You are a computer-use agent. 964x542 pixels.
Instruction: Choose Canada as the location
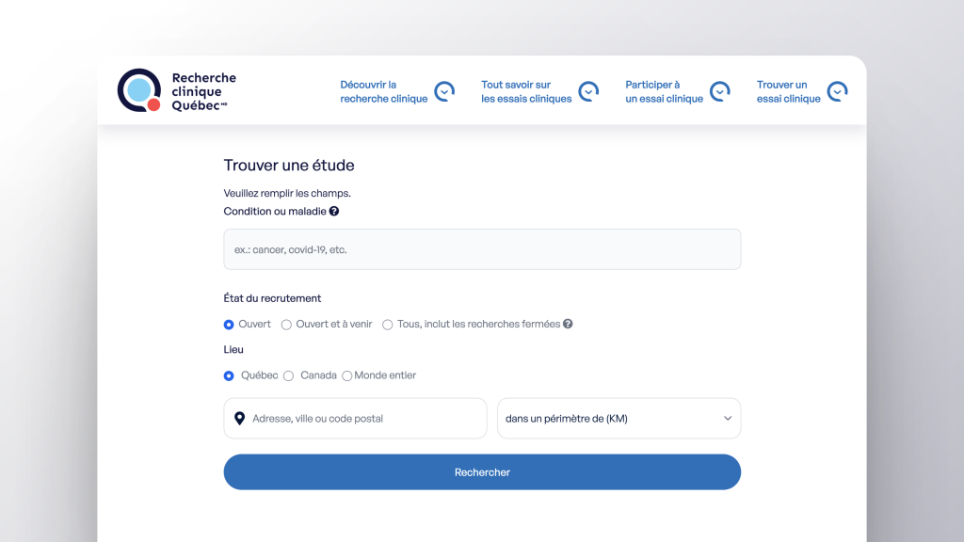coord(289,375)
